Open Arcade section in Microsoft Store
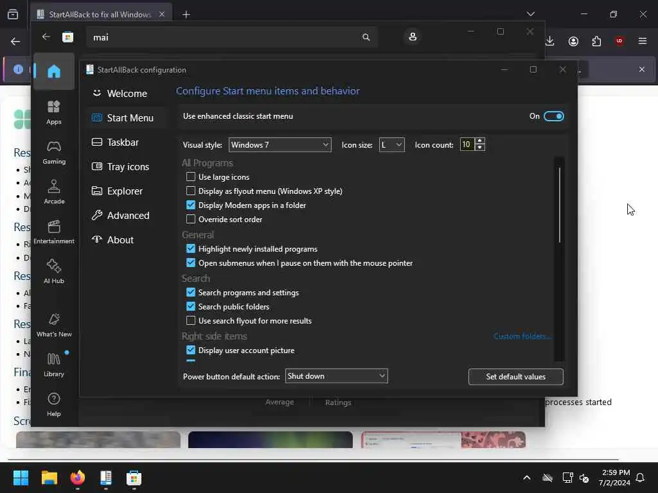Image resolution: width=658 pixels, height=493 pixels. coord(54,192)
